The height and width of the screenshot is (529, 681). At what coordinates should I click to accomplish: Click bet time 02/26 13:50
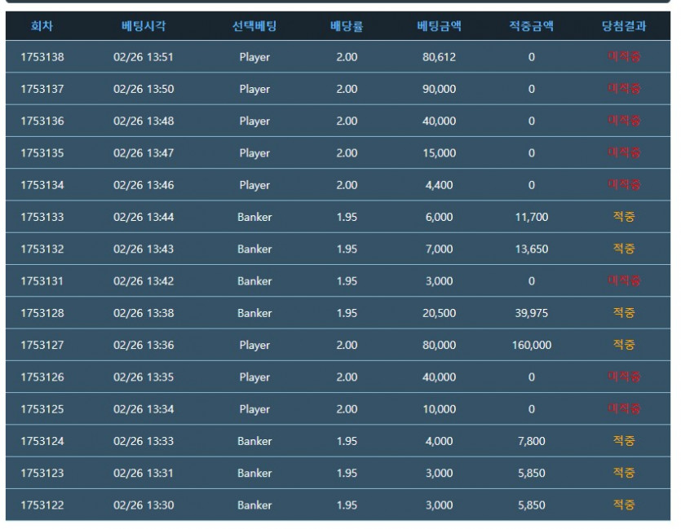144,89
